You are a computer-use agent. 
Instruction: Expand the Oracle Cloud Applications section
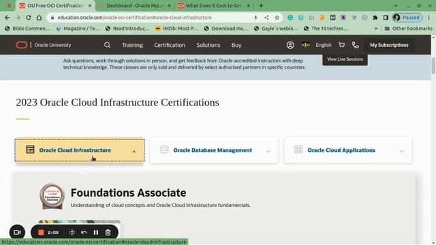point(348,150)
